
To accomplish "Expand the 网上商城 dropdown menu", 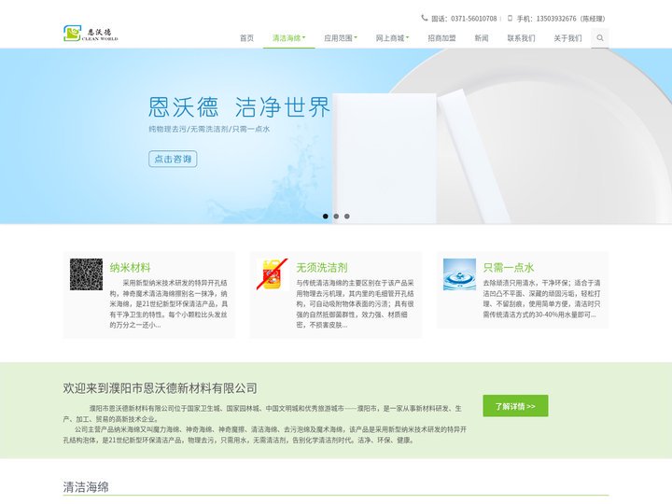I will (392, 38).
